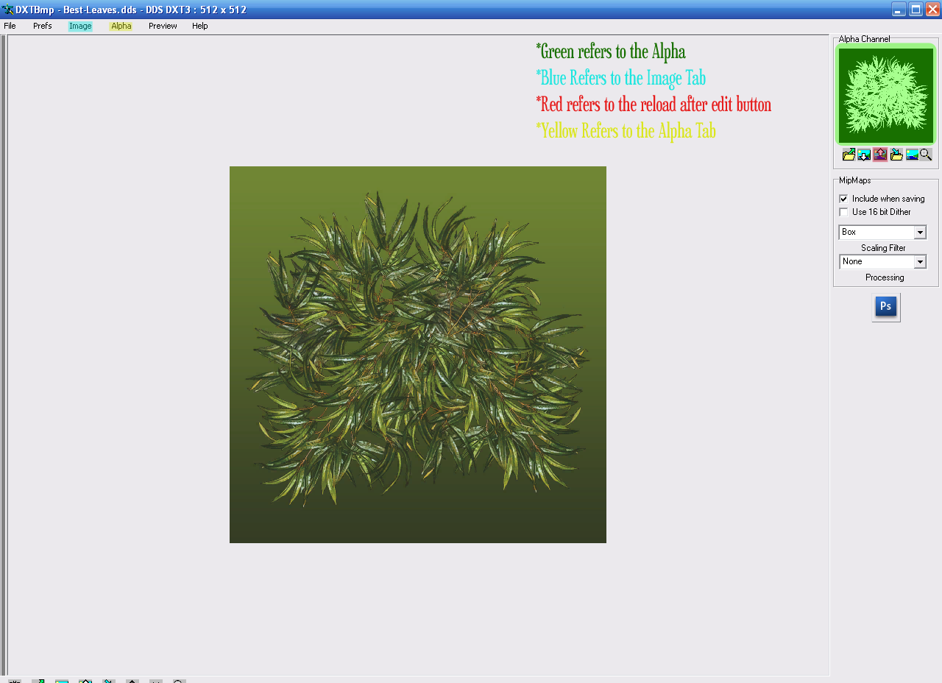Click the import alpha folder icon
The image size is (942, 683).
(896, 155)
